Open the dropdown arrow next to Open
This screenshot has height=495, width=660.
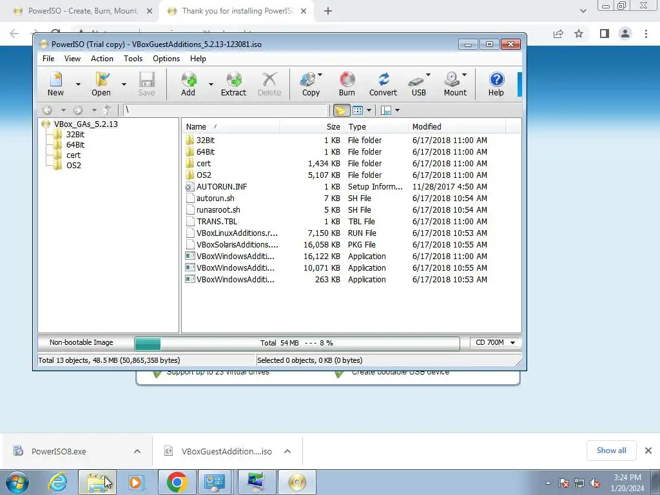click(x=124, y=84)
